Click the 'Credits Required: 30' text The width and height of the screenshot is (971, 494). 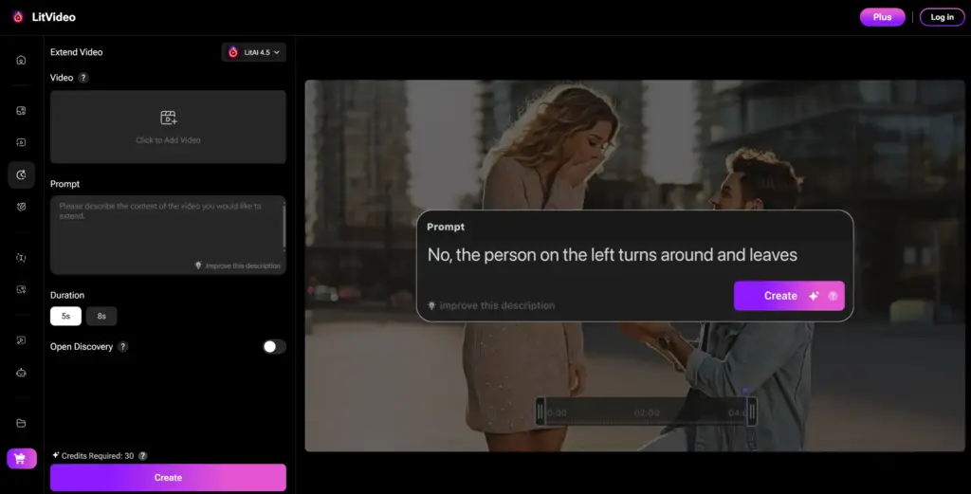click(98, 456)
